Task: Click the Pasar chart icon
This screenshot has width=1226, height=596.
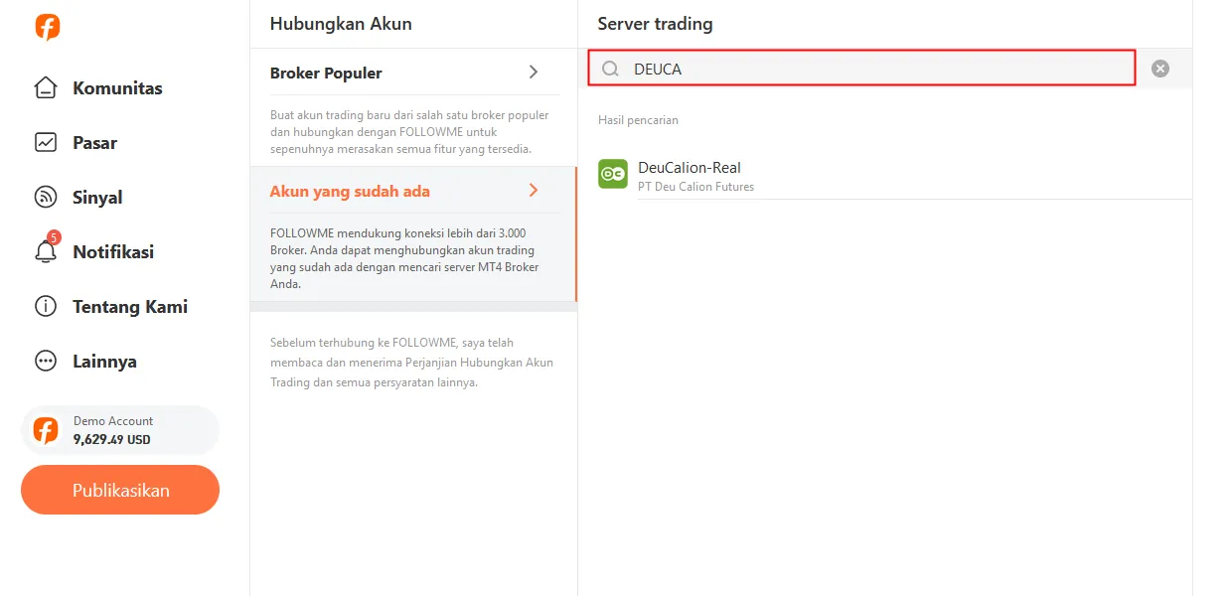Action: point(46,142)
